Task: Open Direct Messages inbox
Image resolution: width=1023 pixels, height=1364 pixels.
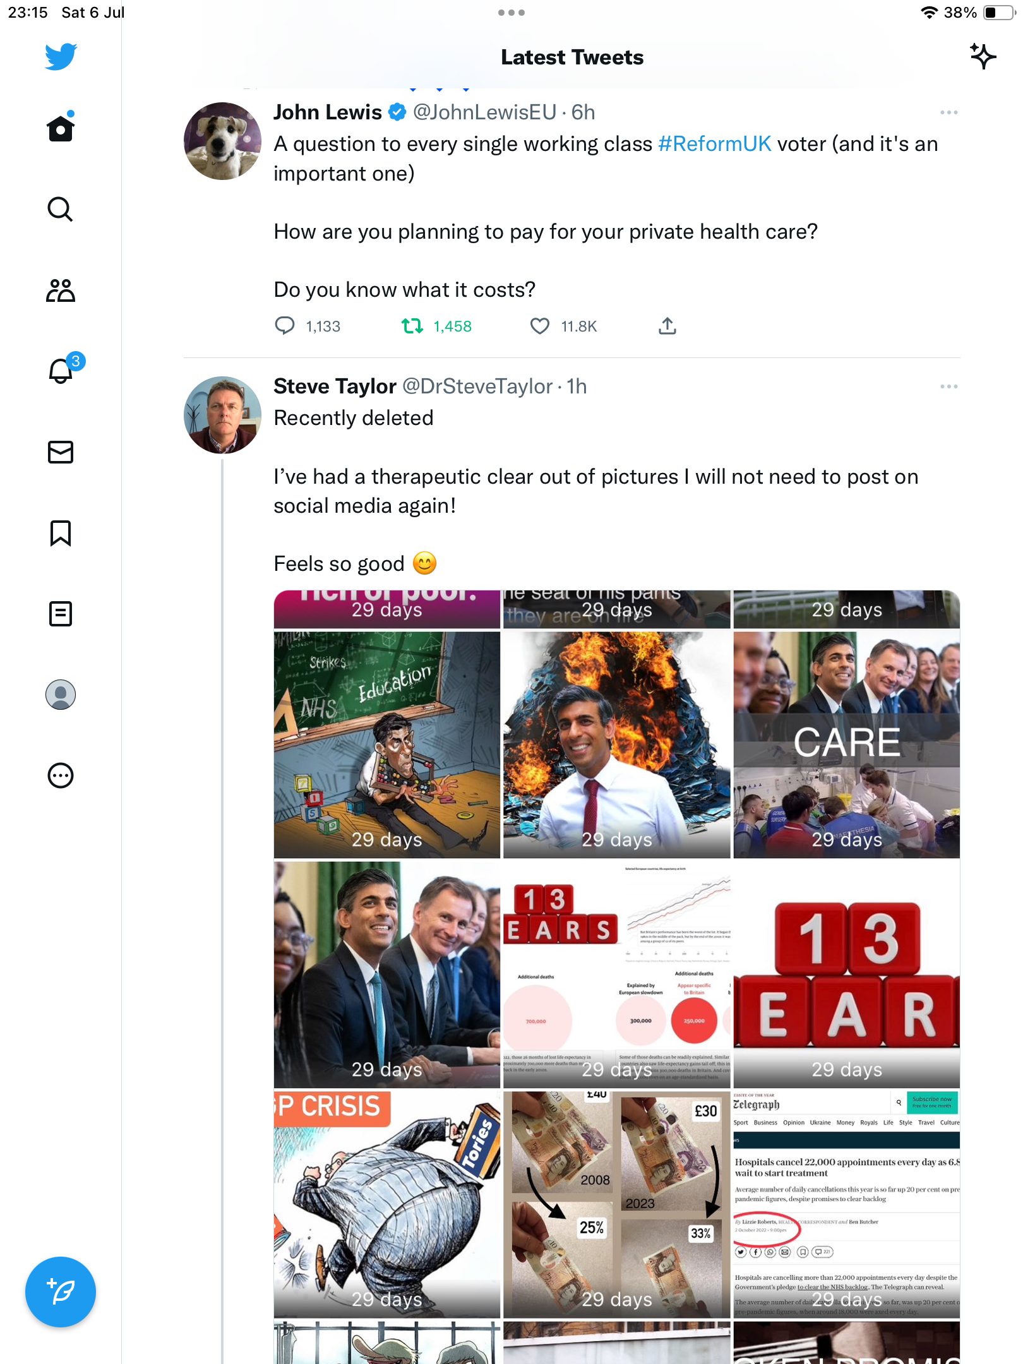Action: point(61,452)
